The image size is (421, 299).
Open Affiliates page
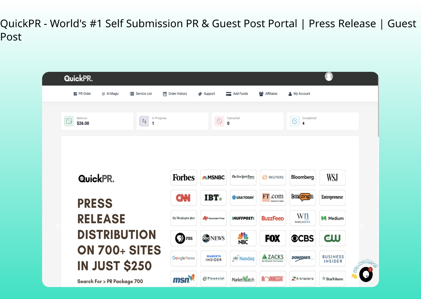click(268, 94)
